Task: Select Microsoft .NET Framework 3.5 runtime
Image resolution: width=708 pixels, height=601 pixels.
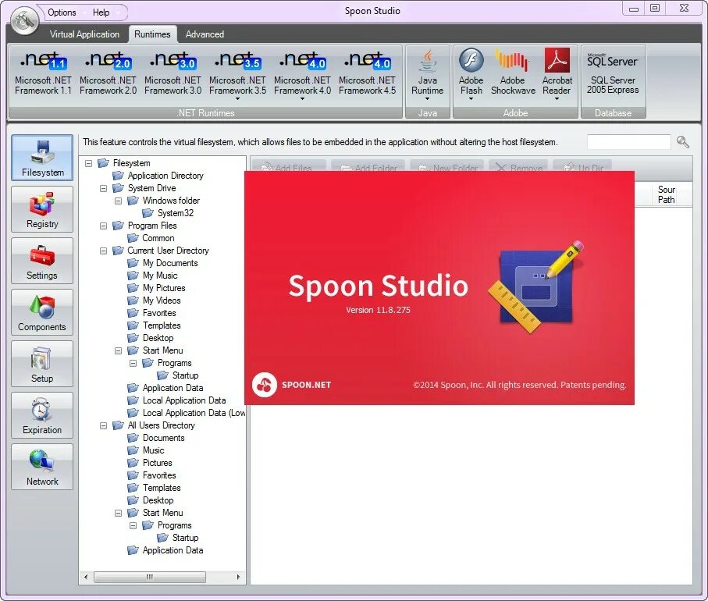Action: (237, 73)
